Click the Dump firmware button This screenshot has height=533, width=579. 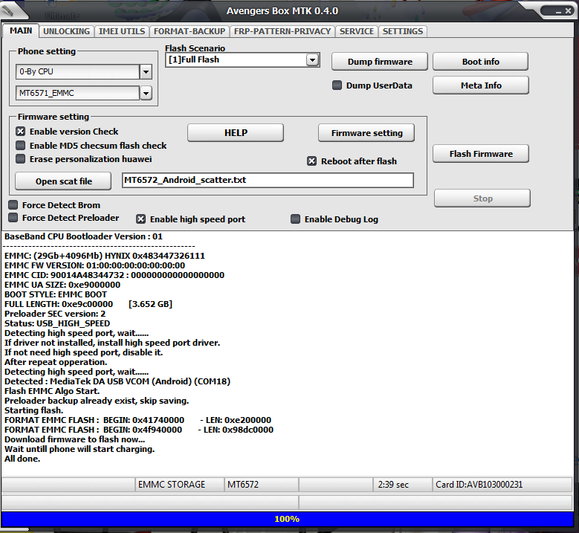(380, 61)
